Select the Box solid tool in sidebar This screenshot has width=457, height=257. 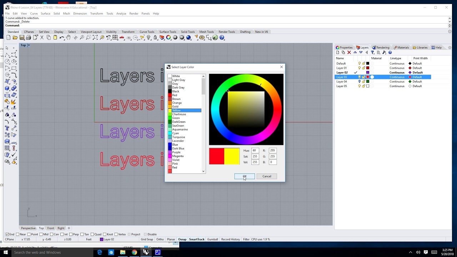[7, 88]
